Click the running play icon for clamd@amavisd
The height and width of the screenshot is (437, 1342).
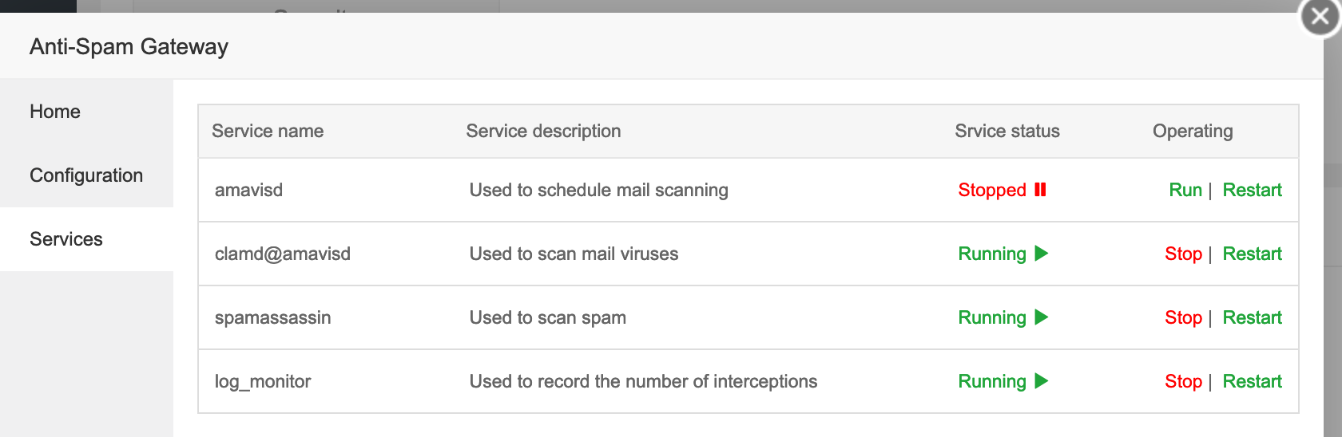click(1041, 254)
